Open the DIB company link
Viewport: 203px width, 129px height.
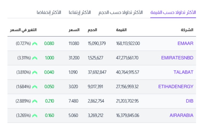(190, 101)
